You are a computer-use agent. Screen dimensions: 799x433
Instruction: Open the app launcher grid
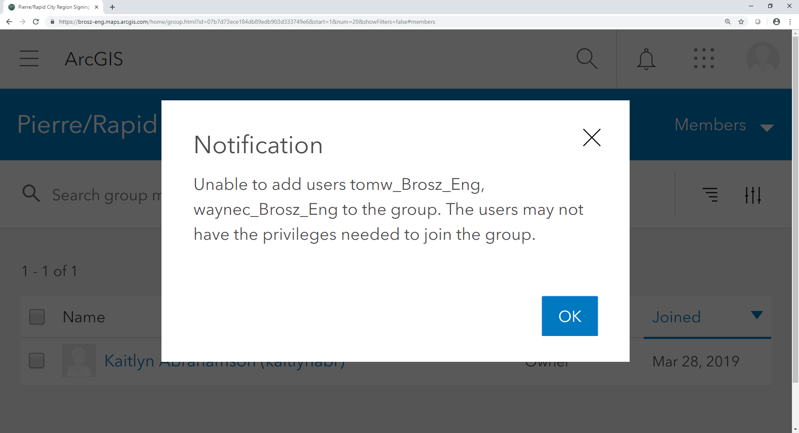coord(704,58)
